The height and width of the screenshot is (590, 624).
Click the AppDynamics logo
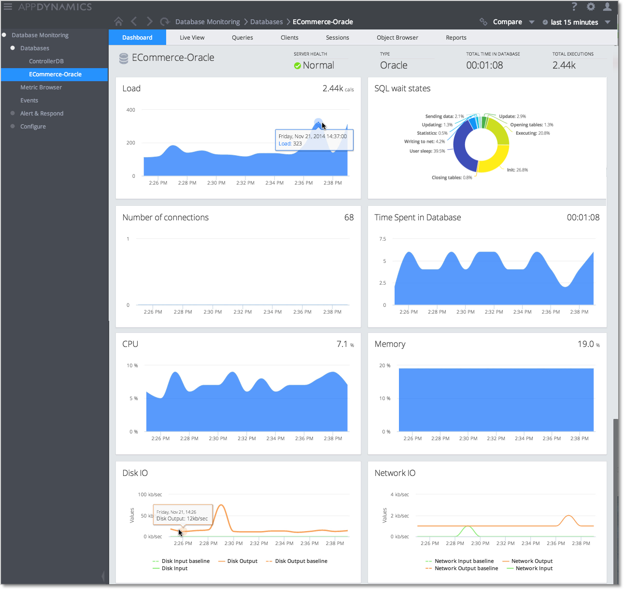coord(55,7)
